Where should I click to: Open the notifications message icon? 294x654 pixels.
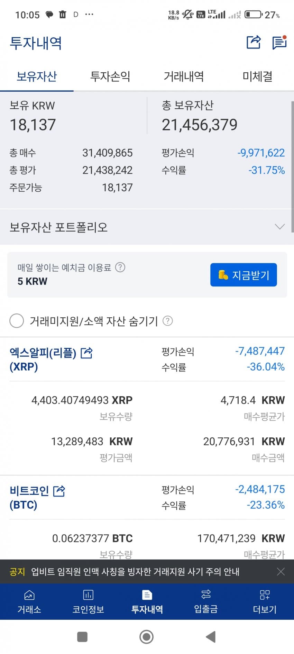point(279,43)
